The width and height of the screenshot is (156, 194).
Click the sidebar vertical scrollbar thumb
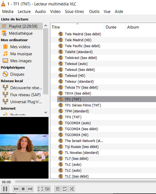click(46, 61)
